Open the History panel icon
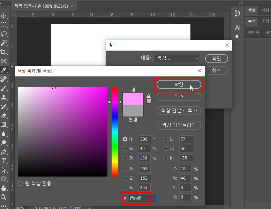271x209 pixels. [x=238, y=14]
